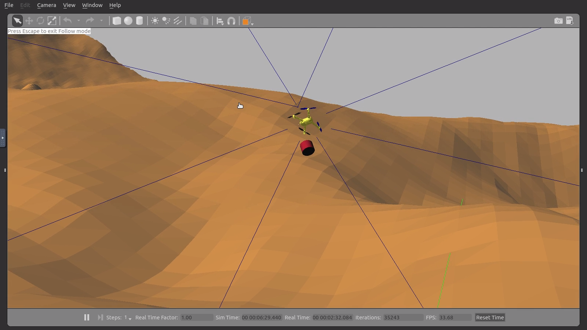The width and height of the screenshot is (587, 330).
Task: Step the simulation forward once
Action: [x=100, y=318]
